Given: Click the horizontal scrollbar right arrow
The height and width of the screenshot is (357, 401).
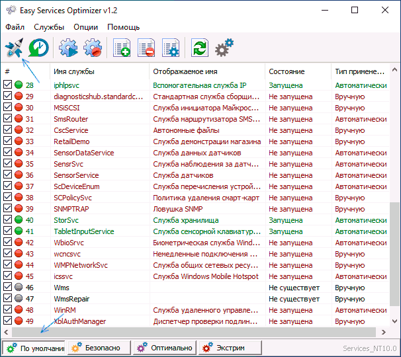Looking at the screenshot, I should click(x=383, y=332).
